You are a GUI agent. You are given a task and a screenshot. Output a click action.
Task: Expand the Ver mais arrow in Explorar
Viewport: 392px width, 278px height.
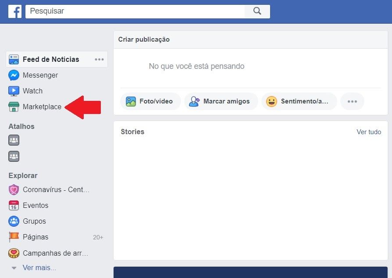(14, 268)
